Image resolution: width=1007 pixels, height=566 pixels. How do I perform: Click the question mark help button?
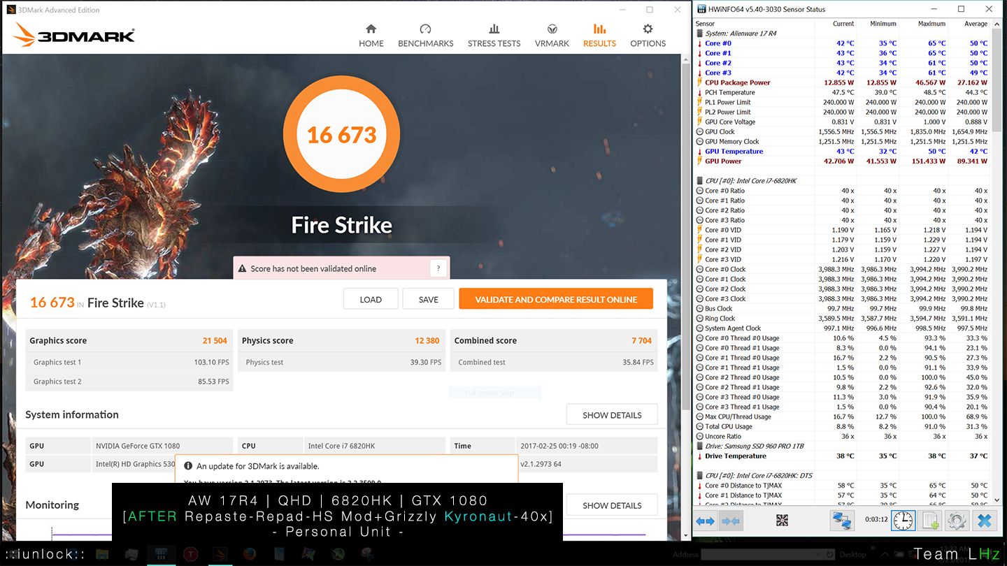(x=438, y=268)
